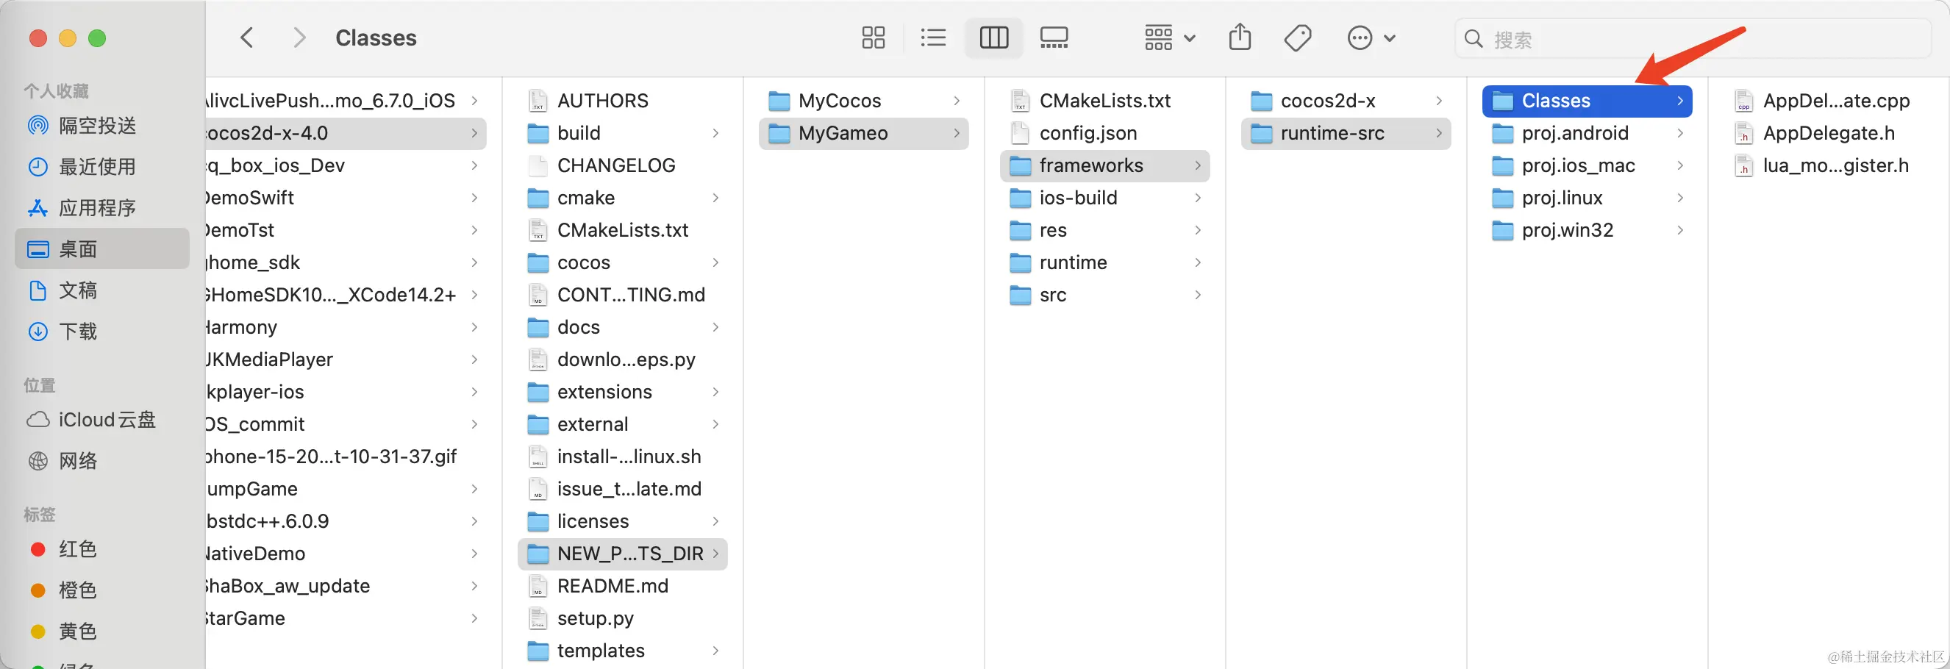Go back with the left chevron button

(247, 37)
